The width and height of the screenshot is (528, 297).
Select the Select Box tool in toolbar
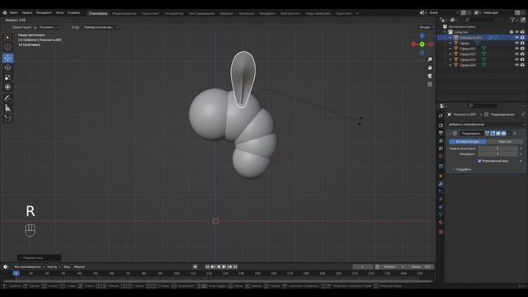(x=7, y=37)
